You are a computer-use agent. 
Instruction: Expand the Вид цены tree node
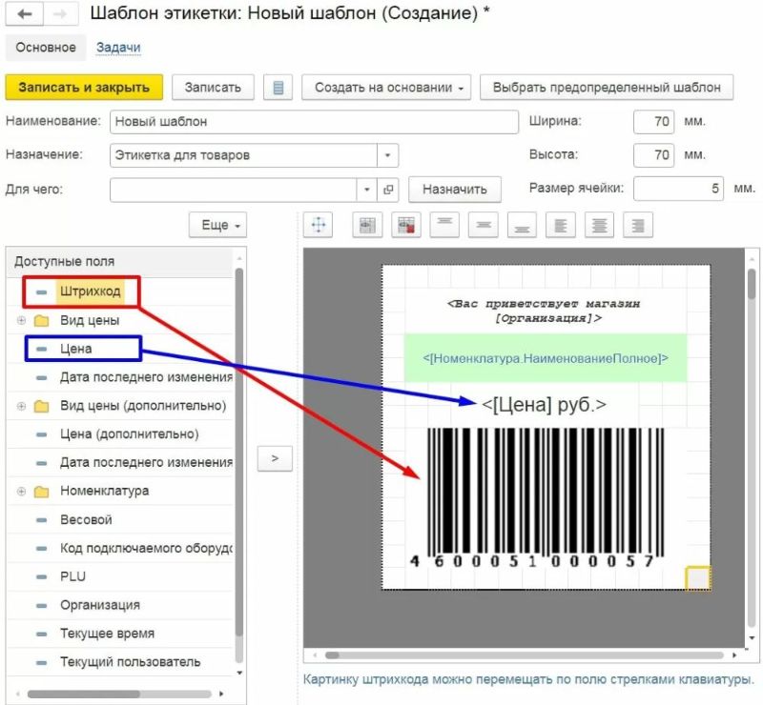(21, 320)
